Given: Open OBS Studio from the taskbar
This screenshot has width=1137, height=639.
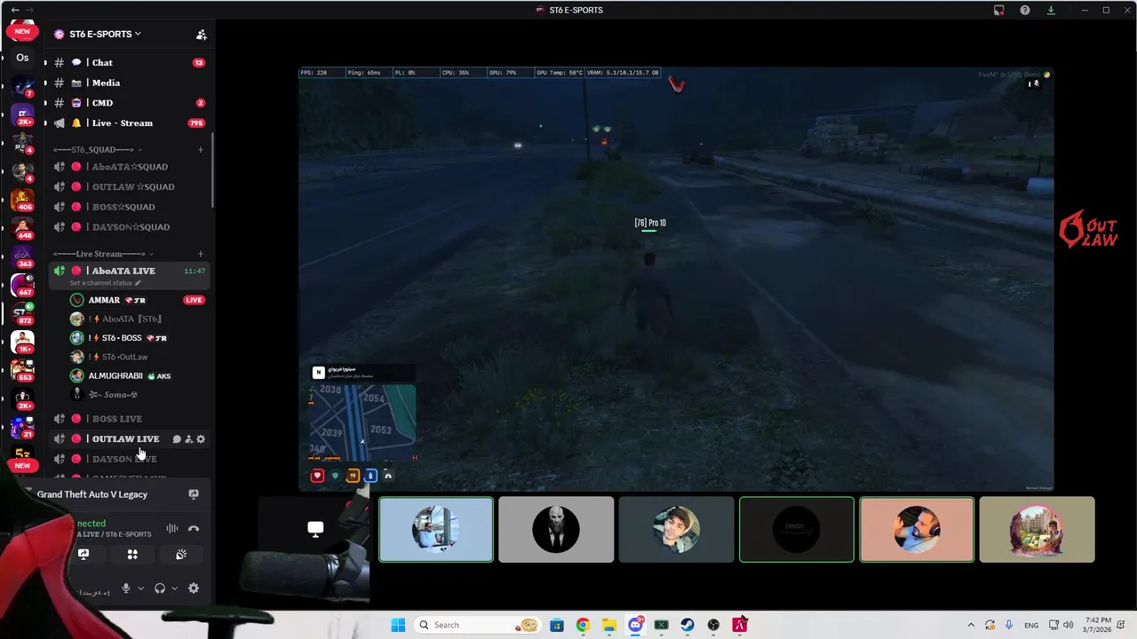Looking at the screenshot, I should coord(713,625).
